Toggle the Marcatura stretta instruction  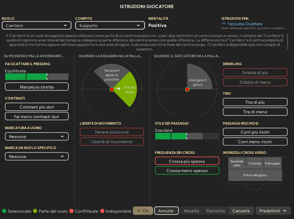pos(36,87)
